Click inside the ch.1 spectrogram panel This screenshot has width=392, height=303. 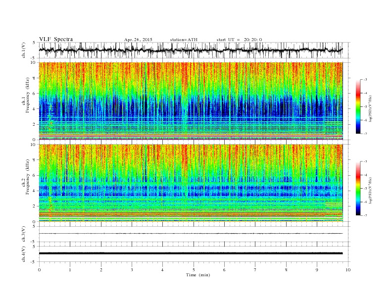tap(191, 101)
